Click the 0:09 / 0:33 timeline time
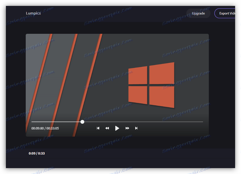241x174 pixels. [x=37, y=153]
